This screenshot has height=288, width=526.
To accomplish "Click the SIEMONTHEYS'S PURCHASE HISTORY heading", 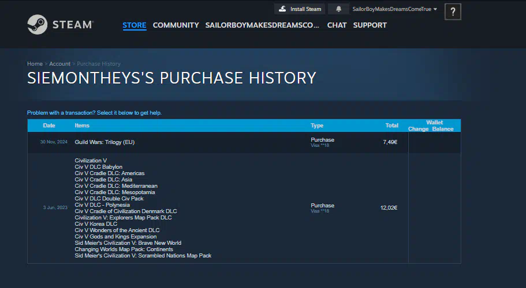I will (171, 78).
